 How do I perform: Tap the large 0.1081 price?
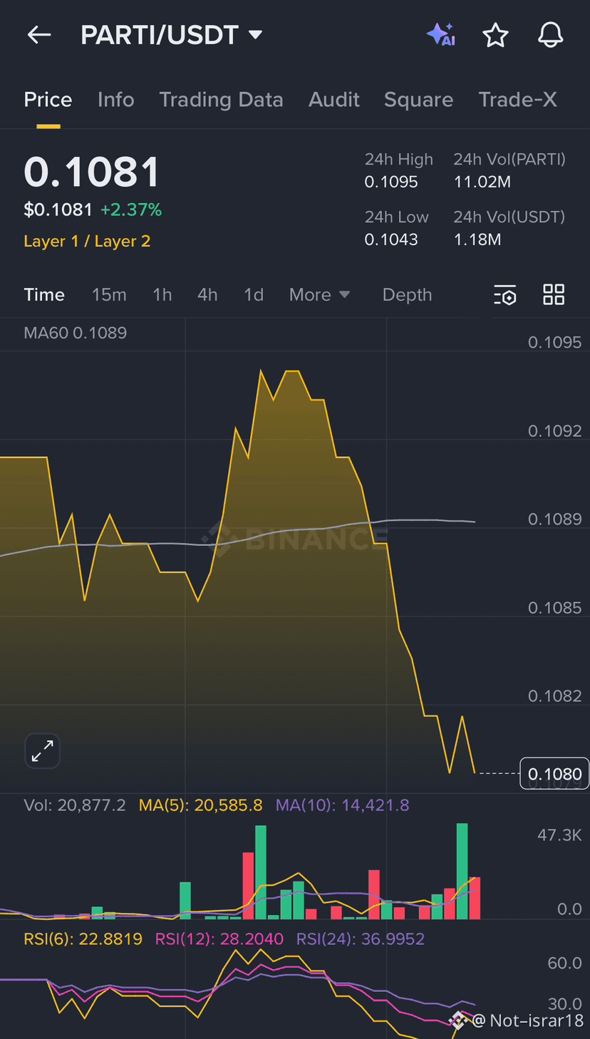tap(92, 172)
